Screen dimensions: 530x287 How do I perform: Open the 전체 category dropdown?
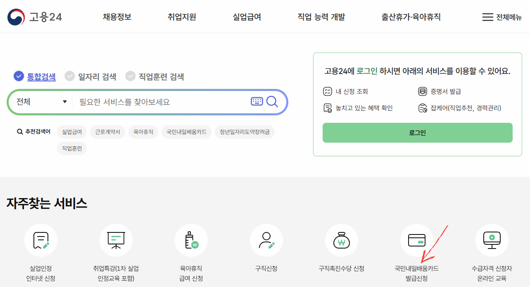[x=40, y=101]
